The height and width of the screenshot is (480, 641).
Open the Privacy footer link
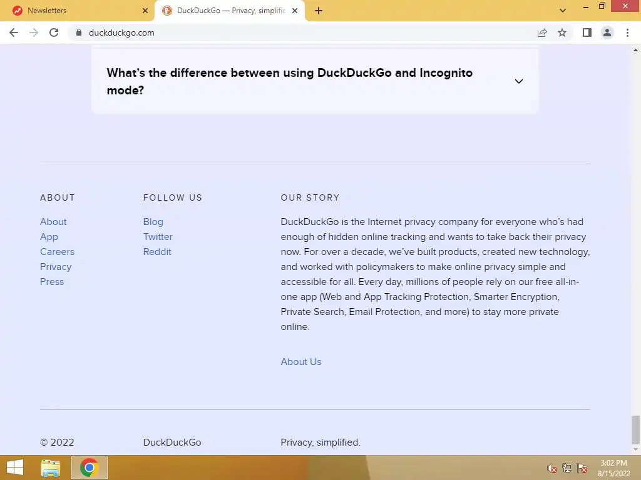coord(56,267)
